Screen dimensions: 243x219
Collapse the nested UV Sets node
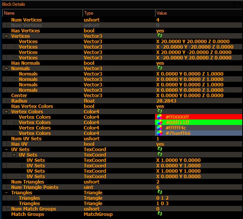coord(14,155)
